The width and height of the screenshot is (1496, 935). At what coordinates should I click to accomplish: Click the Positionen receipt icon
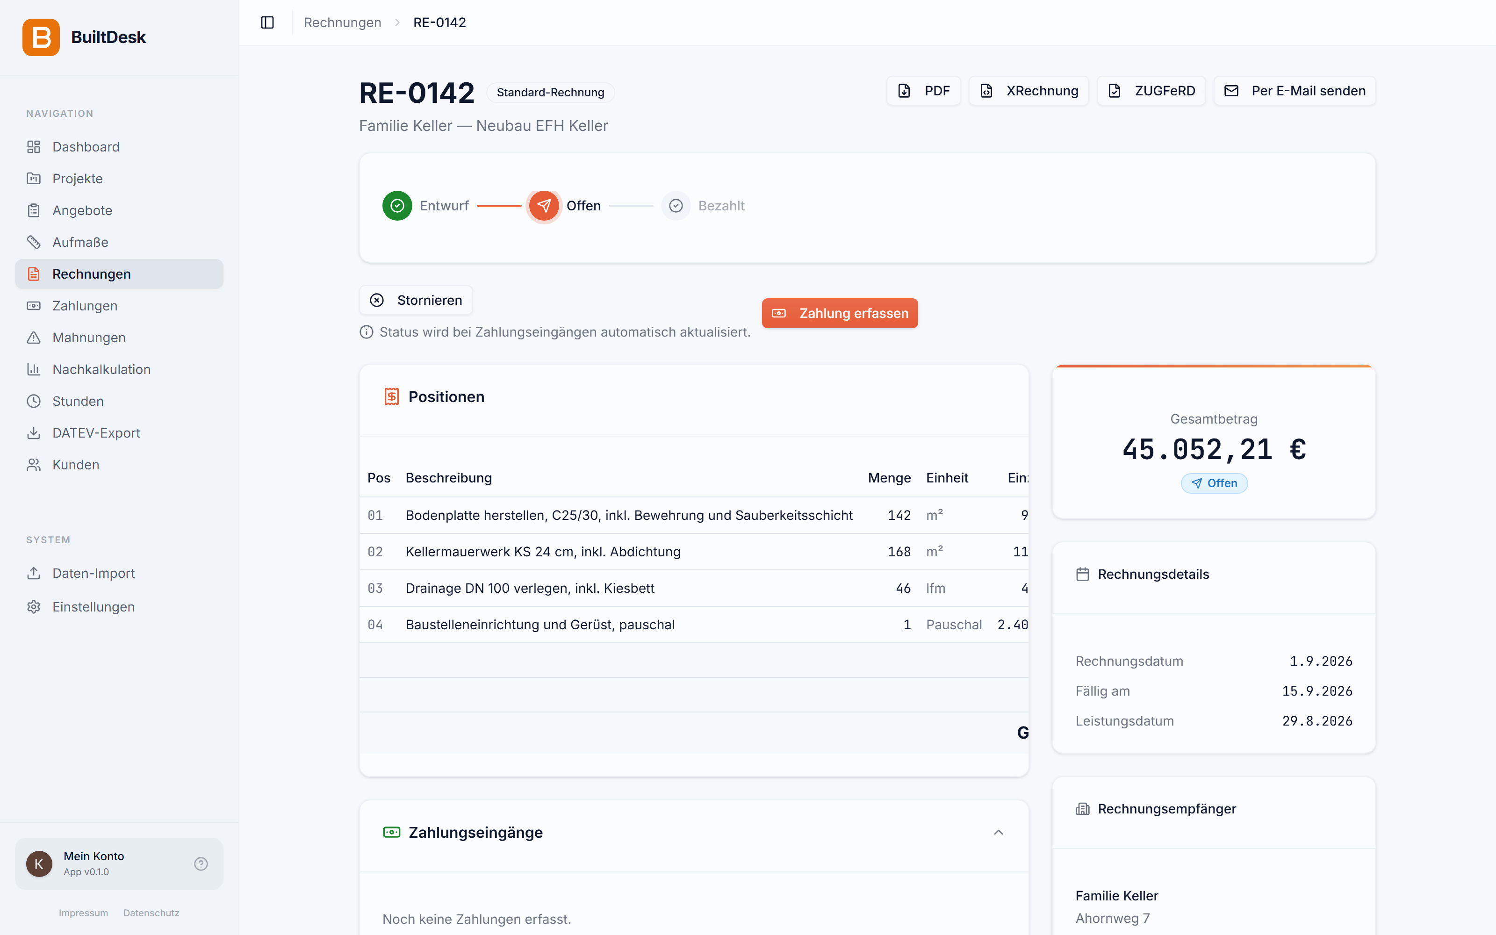coord(391,397)
